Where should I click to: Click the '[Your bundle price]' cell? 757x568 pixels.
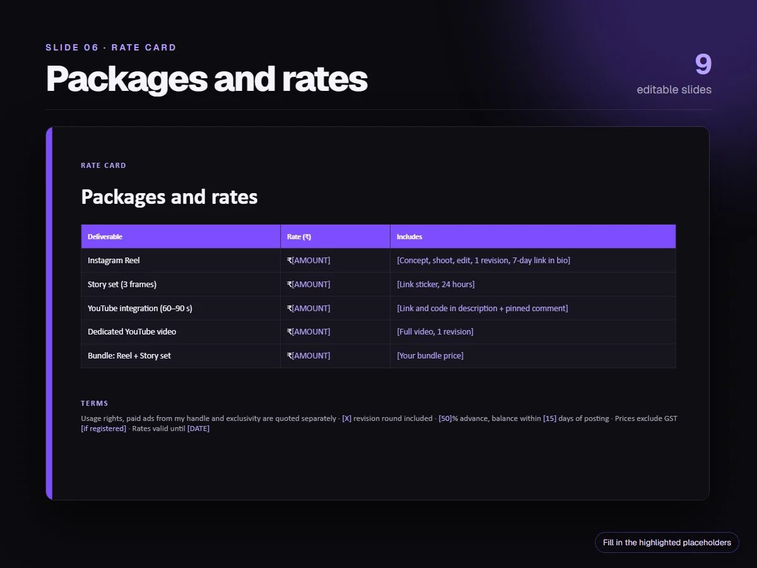[x=533, y=356]
